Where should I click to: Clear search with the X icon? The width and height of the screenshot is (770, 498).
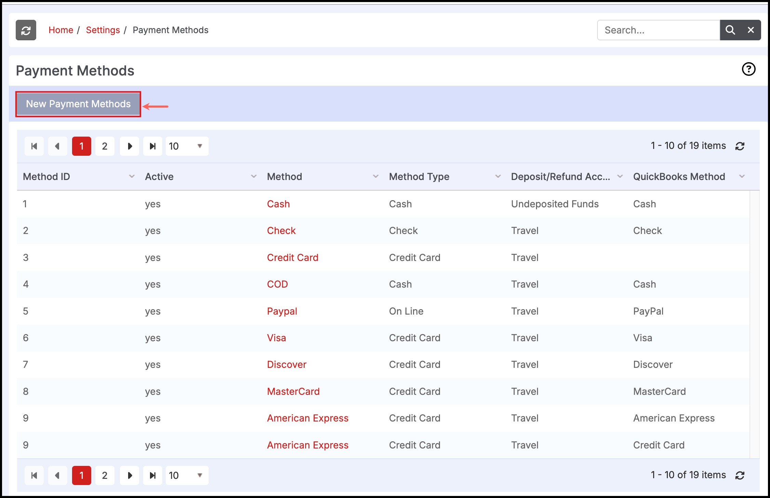751,30
